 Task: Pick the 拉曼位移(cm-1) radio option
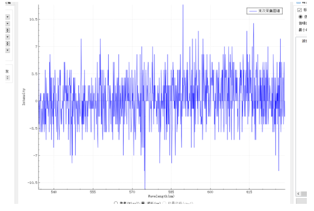[x=165, y=203]
